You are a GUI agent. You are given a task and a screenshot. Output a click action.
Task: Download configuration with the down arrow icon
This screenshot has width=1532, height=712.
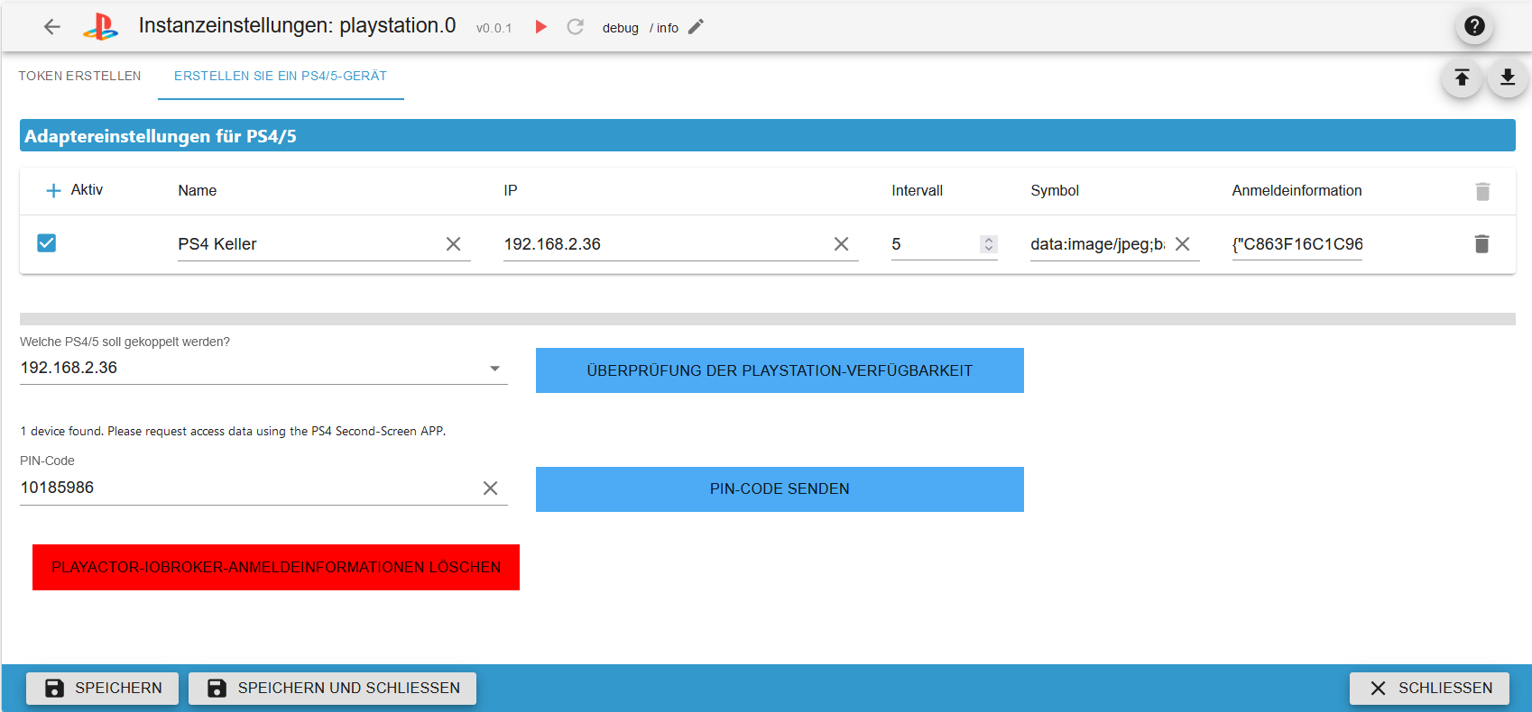(x=1508, y=78)
